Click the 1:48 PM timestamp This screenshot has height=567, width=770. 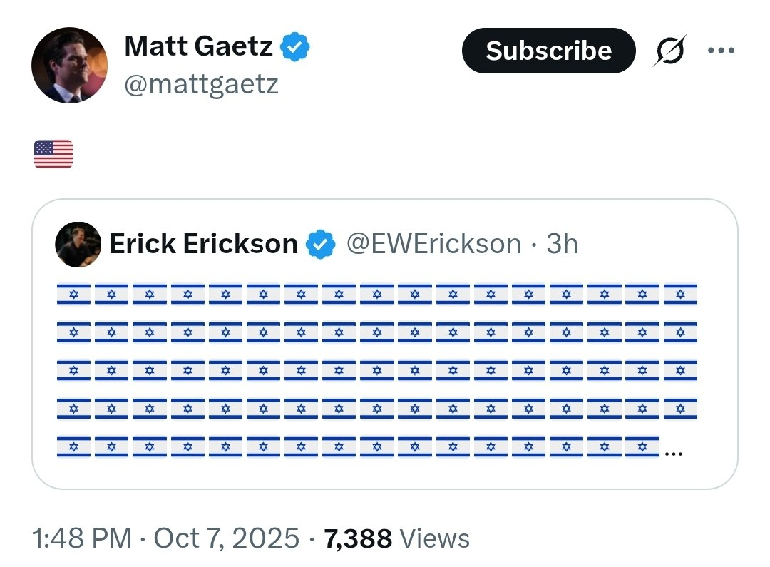[82, 538]
